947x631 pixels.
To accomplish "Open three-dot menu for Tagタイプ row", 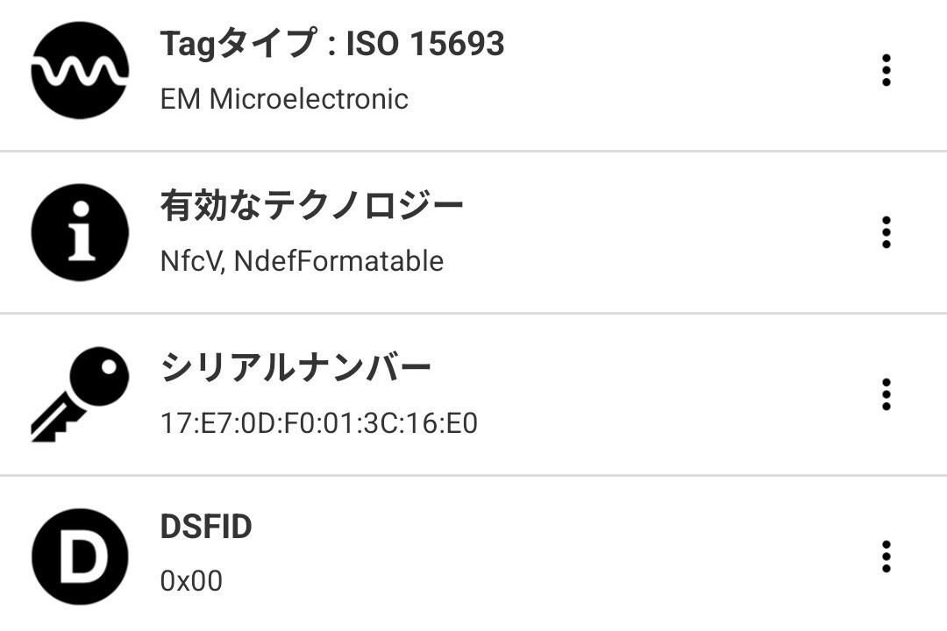I will click(886, 71).
